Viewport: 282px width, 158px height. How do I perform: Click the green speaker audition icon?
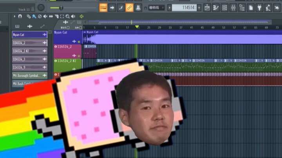[x=81, y=16]
